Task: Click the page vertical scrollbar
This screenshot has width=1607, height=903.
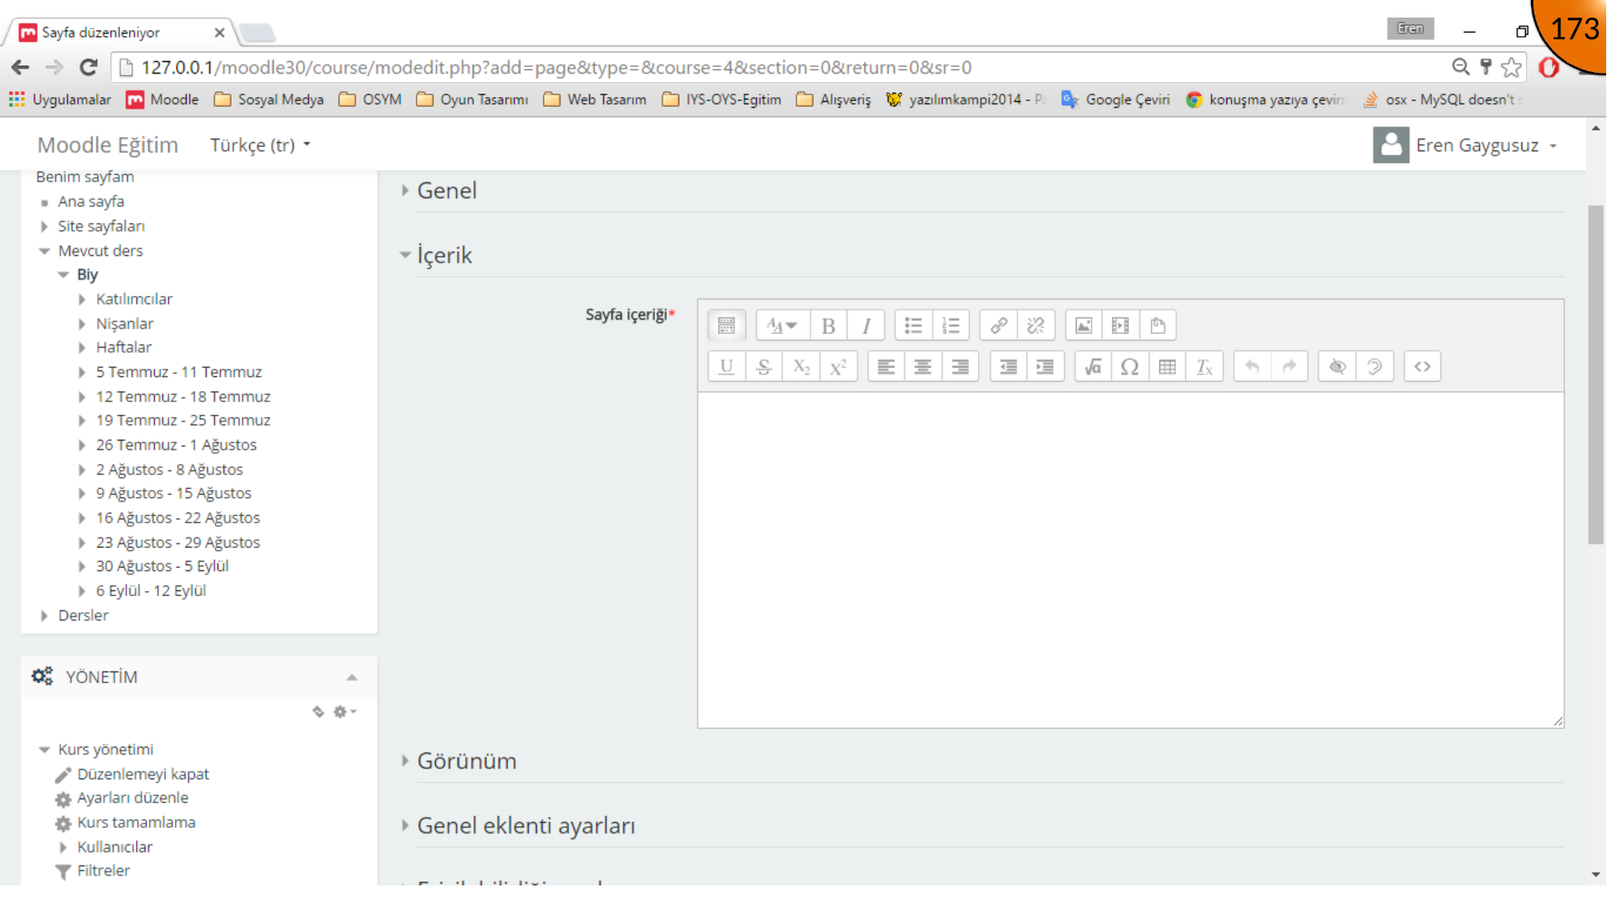Action: click(1596, 375)
